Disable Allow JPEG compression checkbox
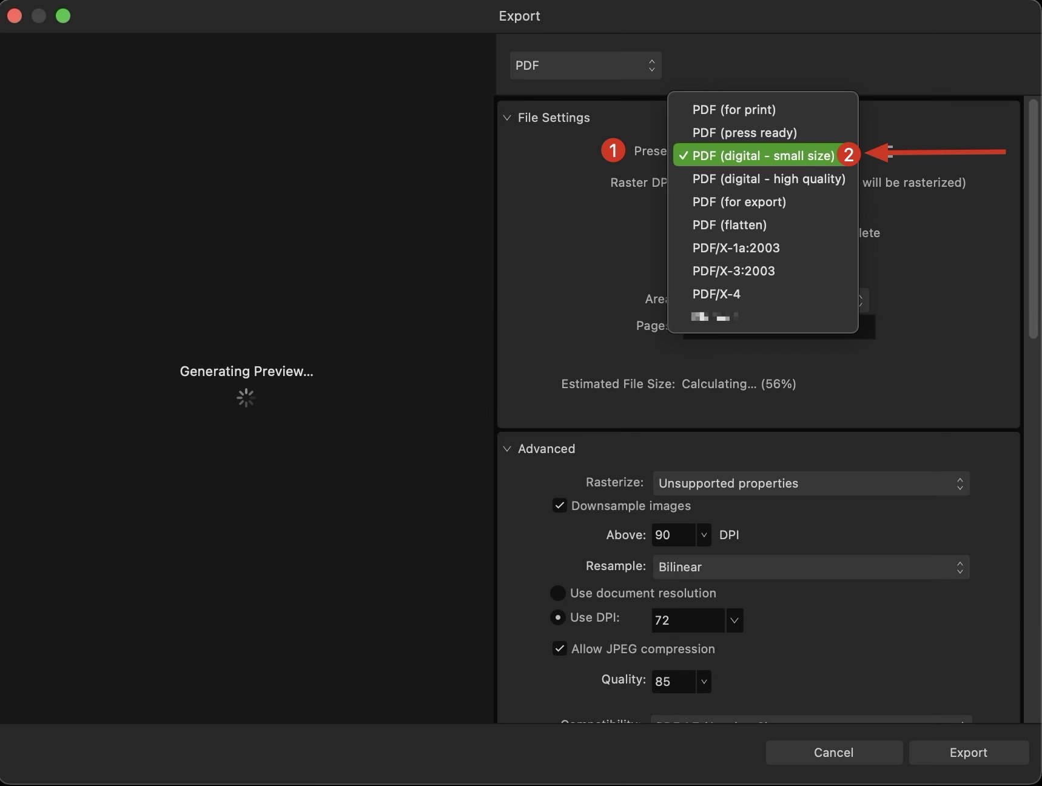This screenshot has height=786, width=1042. pyautogui.click(x=559, y=649)
